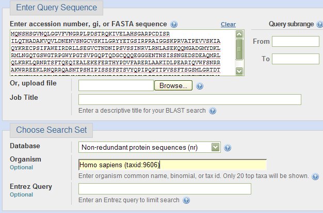Click sequence box scroll down arrow
Image resolution: width=323 pixels, height=213 pixels.
click(x=239, y=71)
